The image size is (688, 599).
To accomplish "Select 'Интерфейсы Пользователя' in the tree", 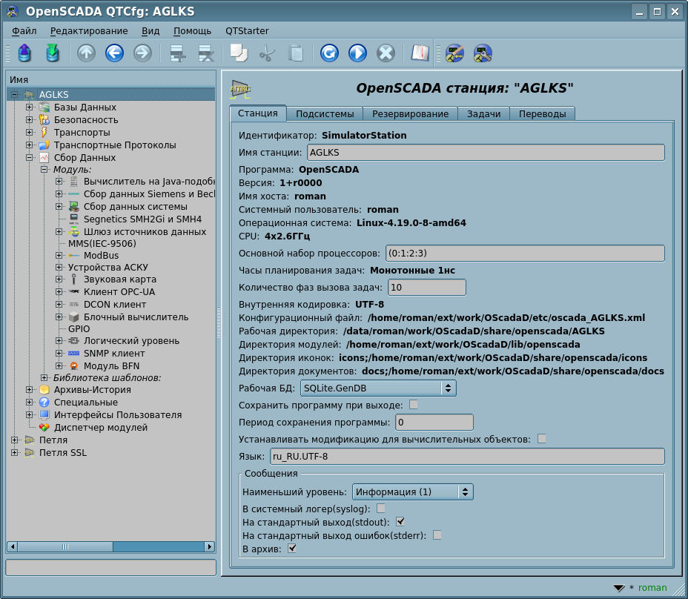I will pos(118,414).
